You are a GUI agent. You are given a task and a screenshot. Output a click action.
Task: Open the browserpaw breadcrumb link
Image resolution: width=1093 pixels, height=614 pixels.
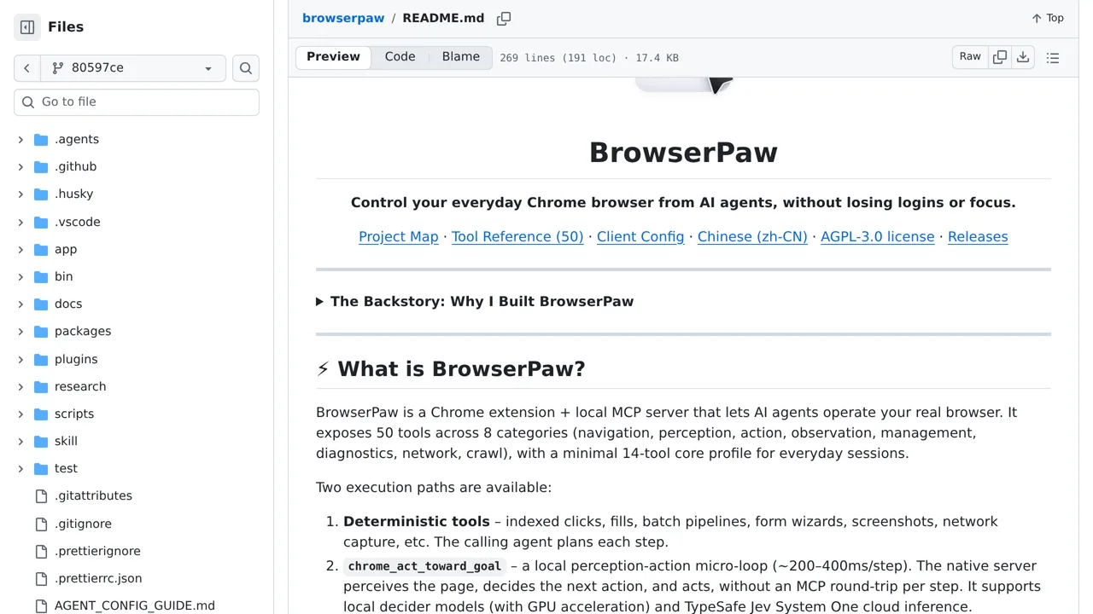click(x=343, y=18)
